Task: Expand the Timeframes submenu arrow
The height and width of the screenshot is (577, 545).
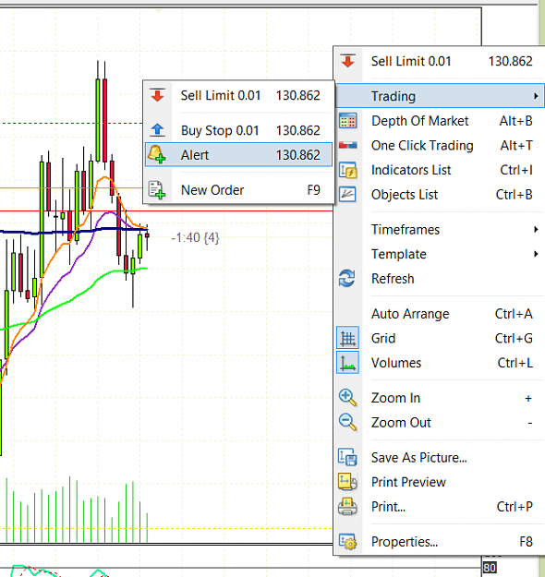Action: click(536, 229)
